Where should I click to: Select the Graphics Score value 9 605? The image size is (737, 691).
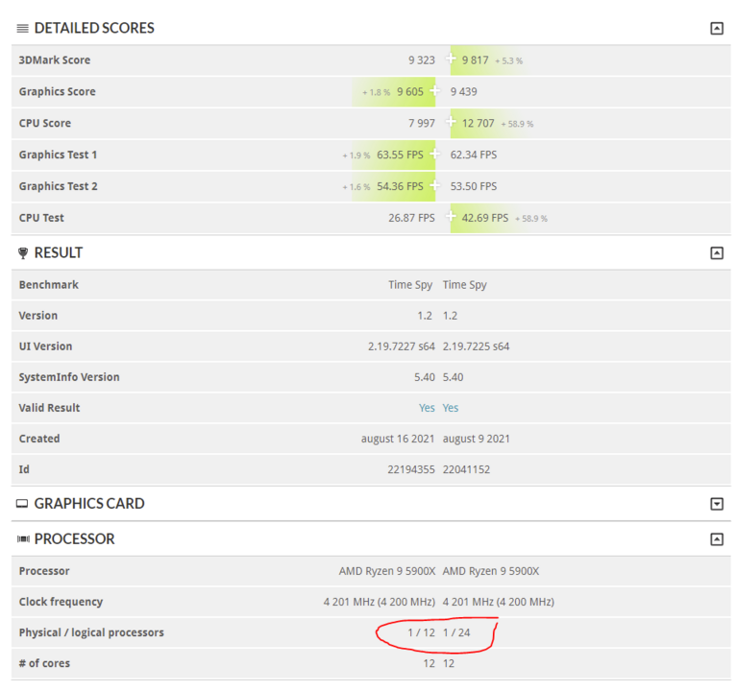pyautogui.click(x=410, y=91)
